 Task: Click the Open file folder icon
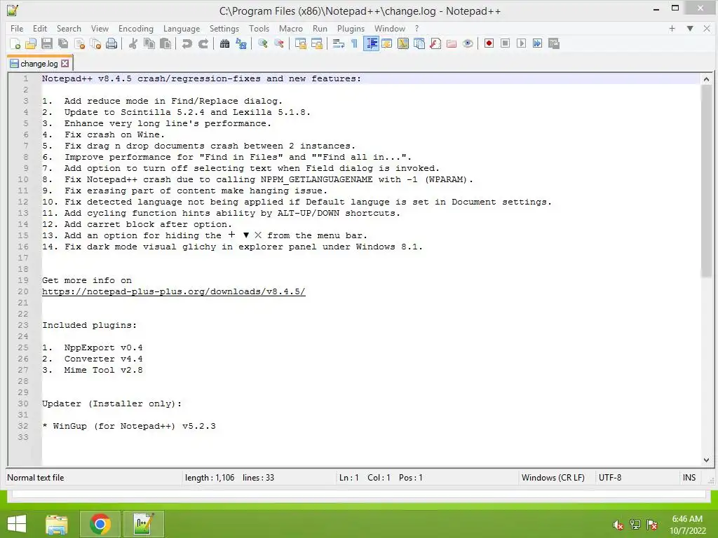click(x=31, y=43)
